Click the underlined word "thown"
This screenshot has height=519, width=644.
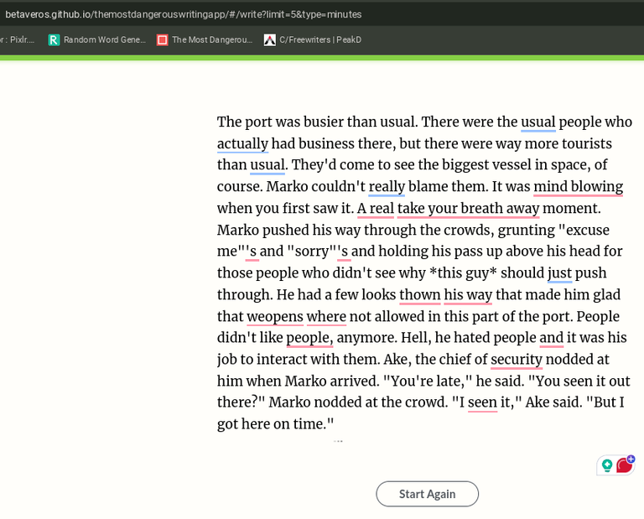(x=419, y=295)
